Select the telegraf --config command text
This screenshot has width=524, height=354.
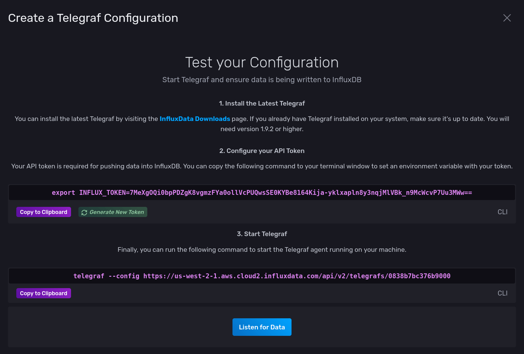click(x=262, y=276)
